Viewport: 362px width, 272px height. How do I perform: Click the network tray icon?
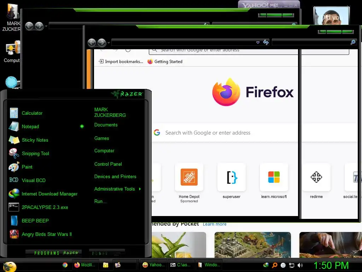click(x=292, y=266)
